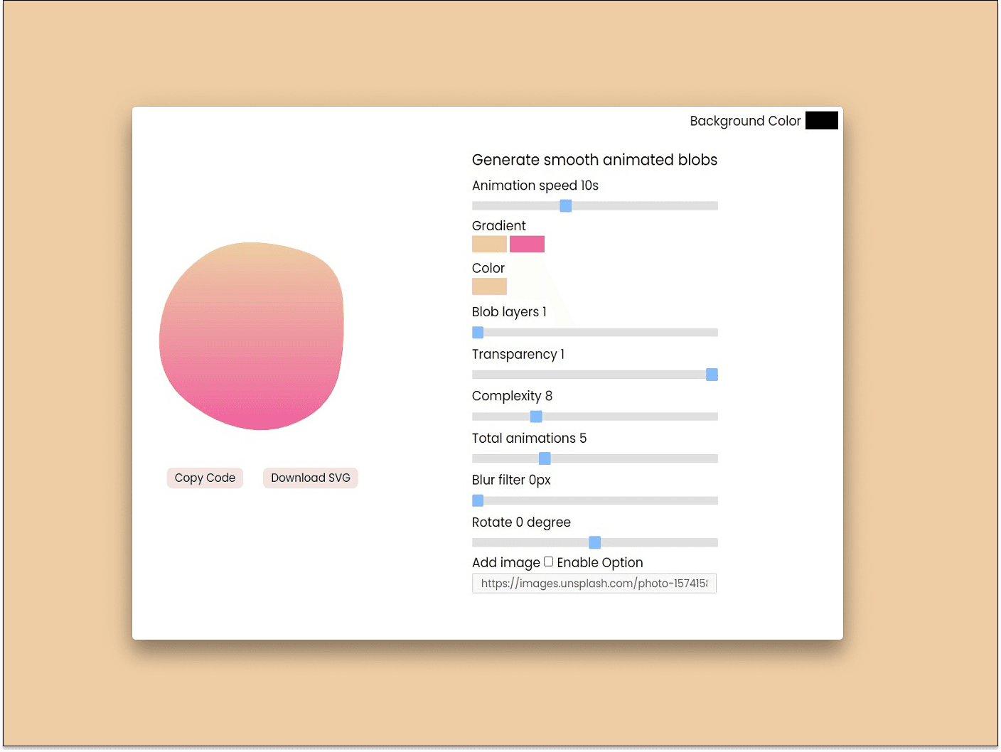The height and width of the screenshot is (752, 1001).
Task: Select the Unsplash image URL field
Action: point(594,583)
